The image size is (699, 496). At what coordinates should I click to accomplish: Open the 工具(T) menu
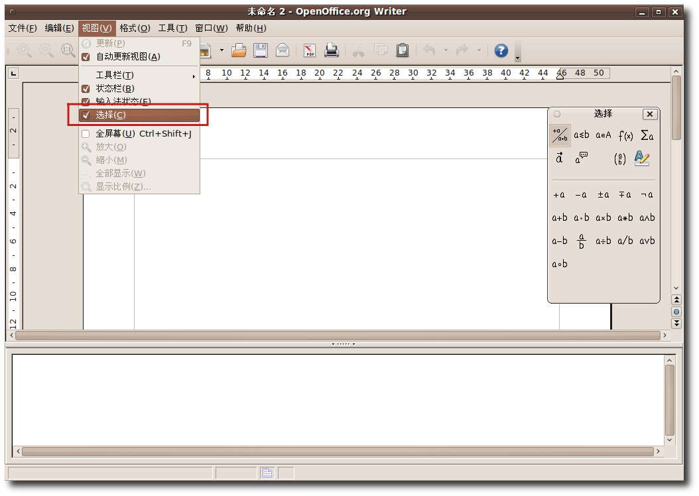point(172,28)
